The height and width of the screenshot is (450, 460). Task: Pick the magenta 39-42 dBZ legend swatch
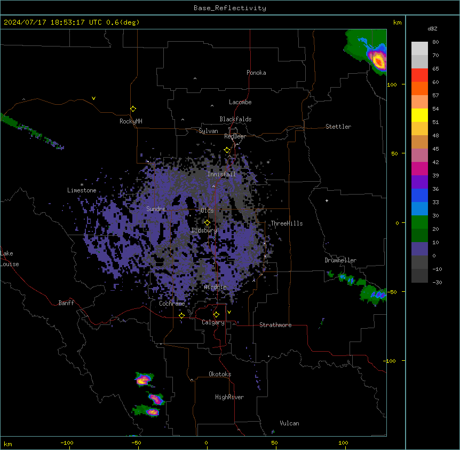pos(419,168)
